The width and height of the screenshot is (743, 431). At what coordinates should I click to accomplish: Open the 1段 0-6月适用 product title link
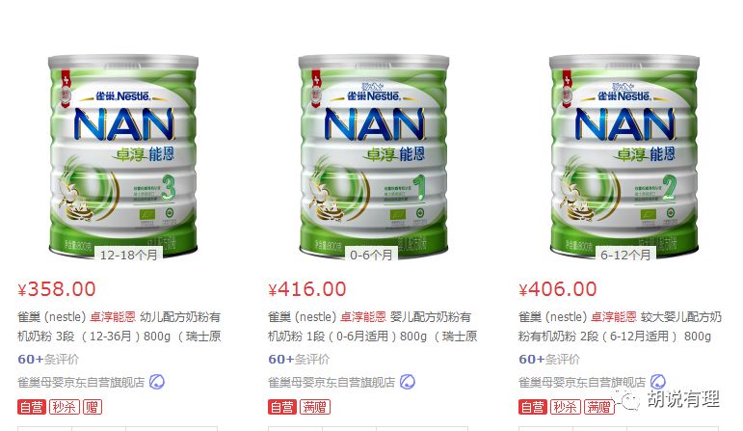372,326
